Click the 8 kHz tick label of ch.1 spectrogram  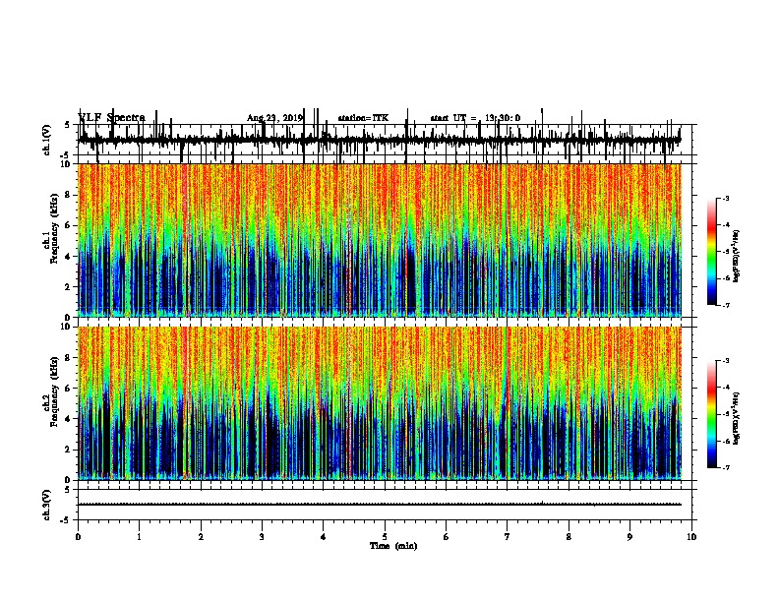69,195
